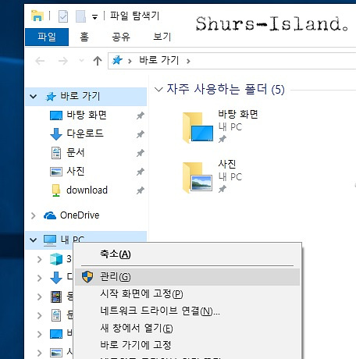
Task: Go forward with the right arrow button
Action: [63, 61]
